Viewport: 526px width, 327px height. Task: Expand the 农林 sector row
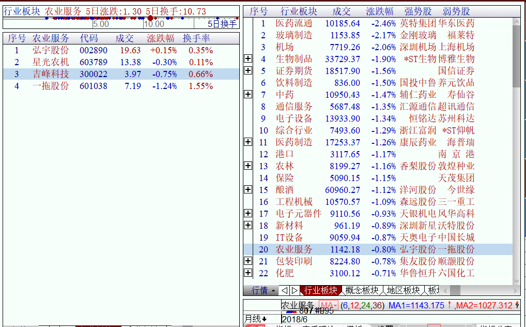248,166
